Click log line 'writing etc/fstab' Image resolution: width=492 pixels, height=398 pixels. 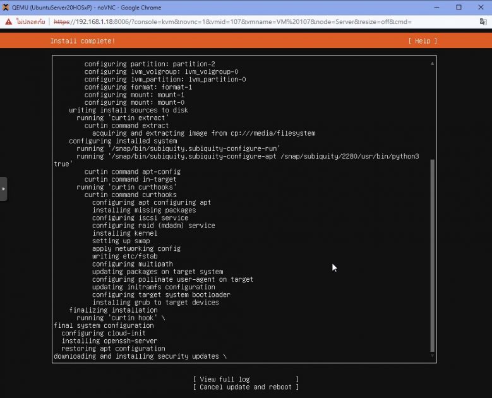[125, 256]
